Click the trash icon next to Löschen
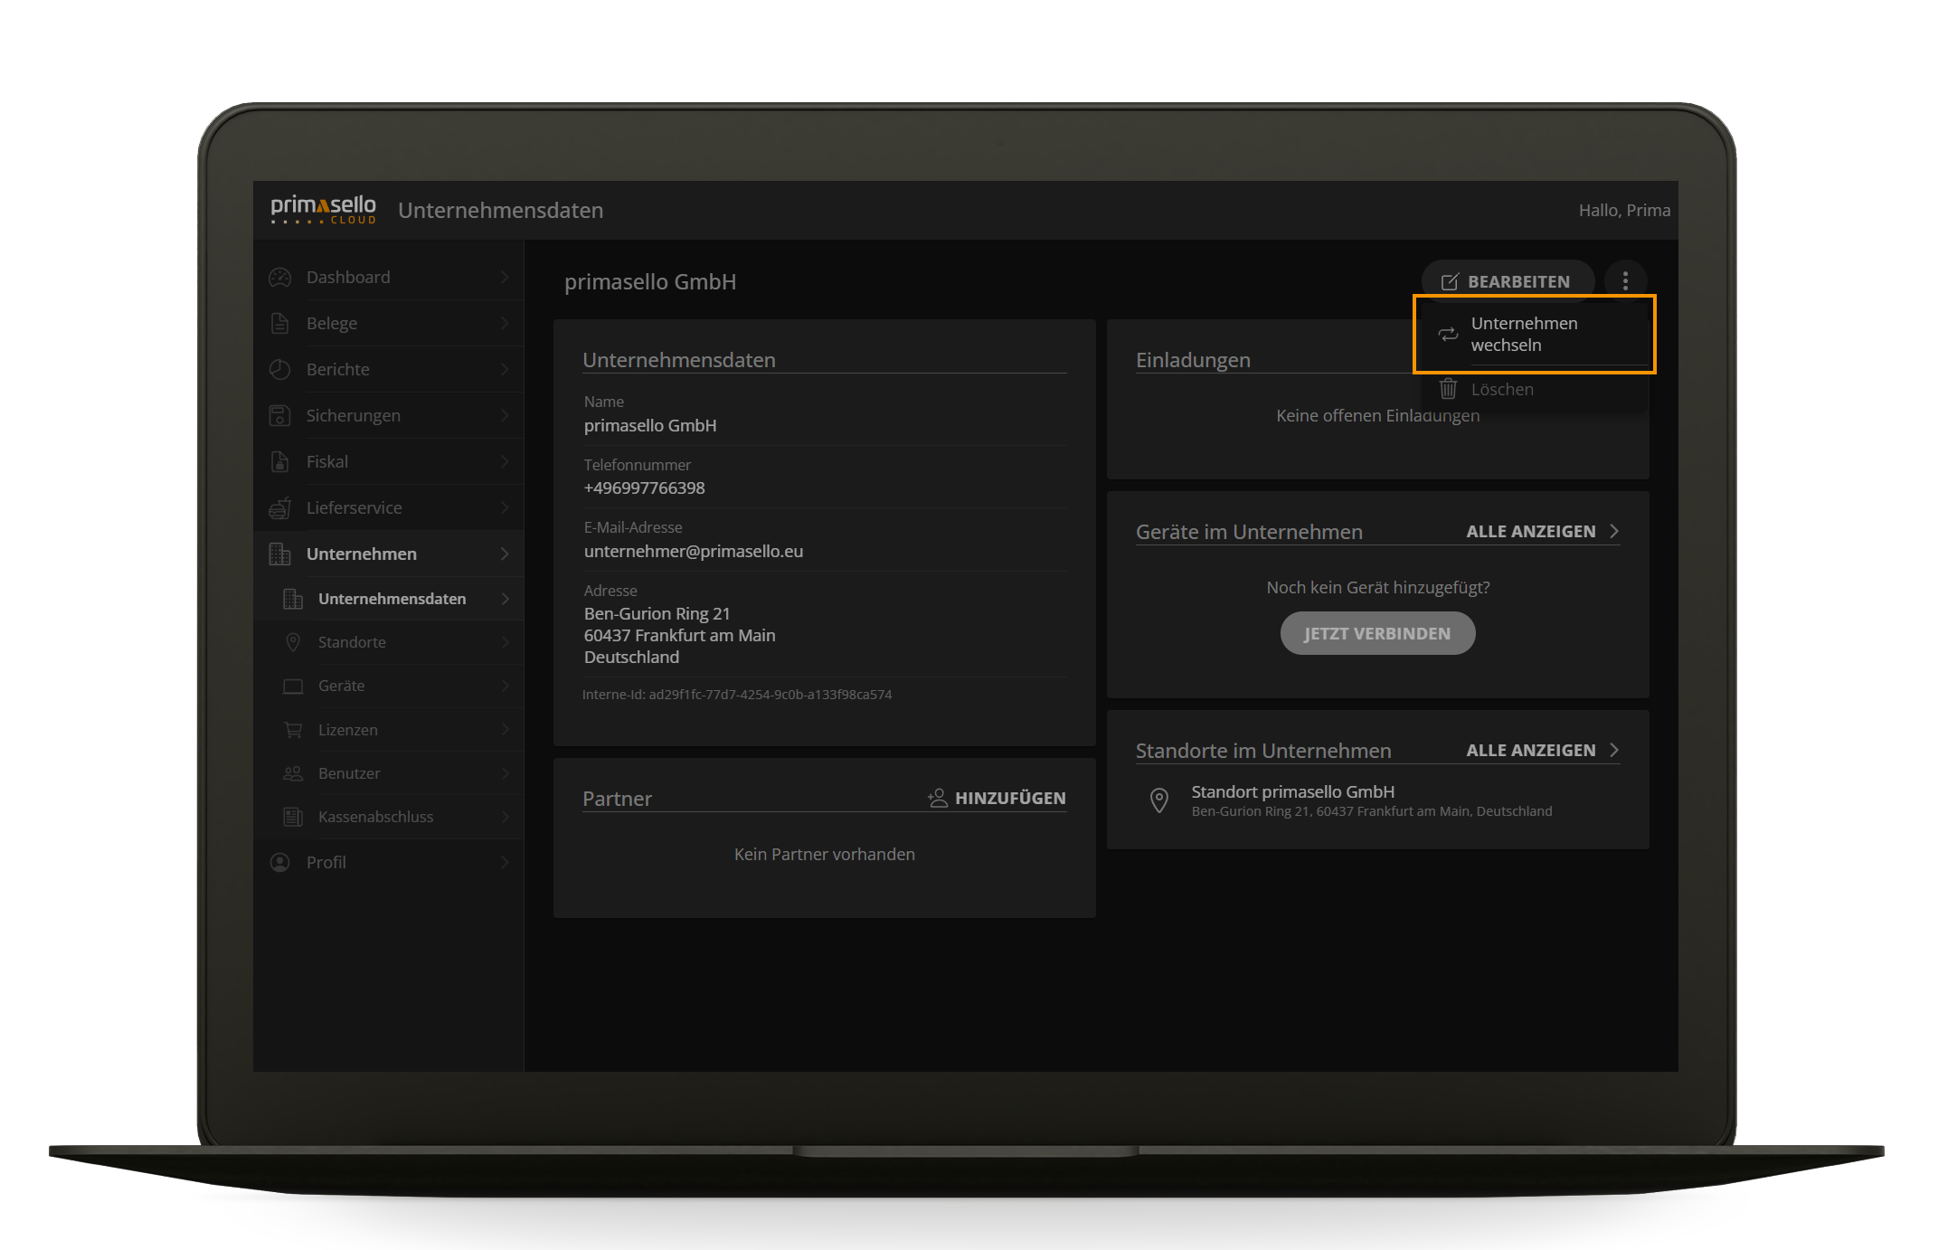1938x1250 pixels. pyautogui.click(x=1447, y=389)
